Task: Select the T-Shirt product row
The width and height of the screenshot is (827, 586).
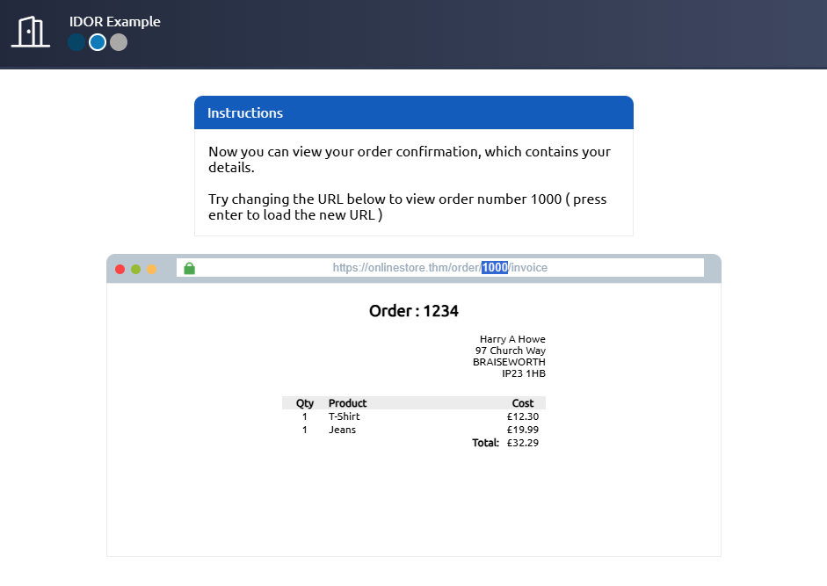Action: [x=344, y=416]
